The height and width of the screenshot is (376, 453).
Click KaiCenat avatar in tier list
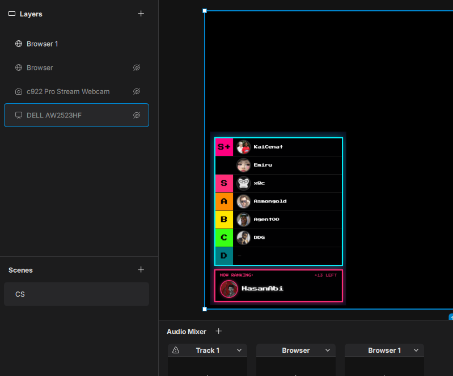[244, 147]
